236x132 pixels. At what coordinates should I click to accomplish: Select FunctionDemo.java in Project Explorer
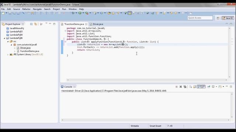(x=29, y=51)
